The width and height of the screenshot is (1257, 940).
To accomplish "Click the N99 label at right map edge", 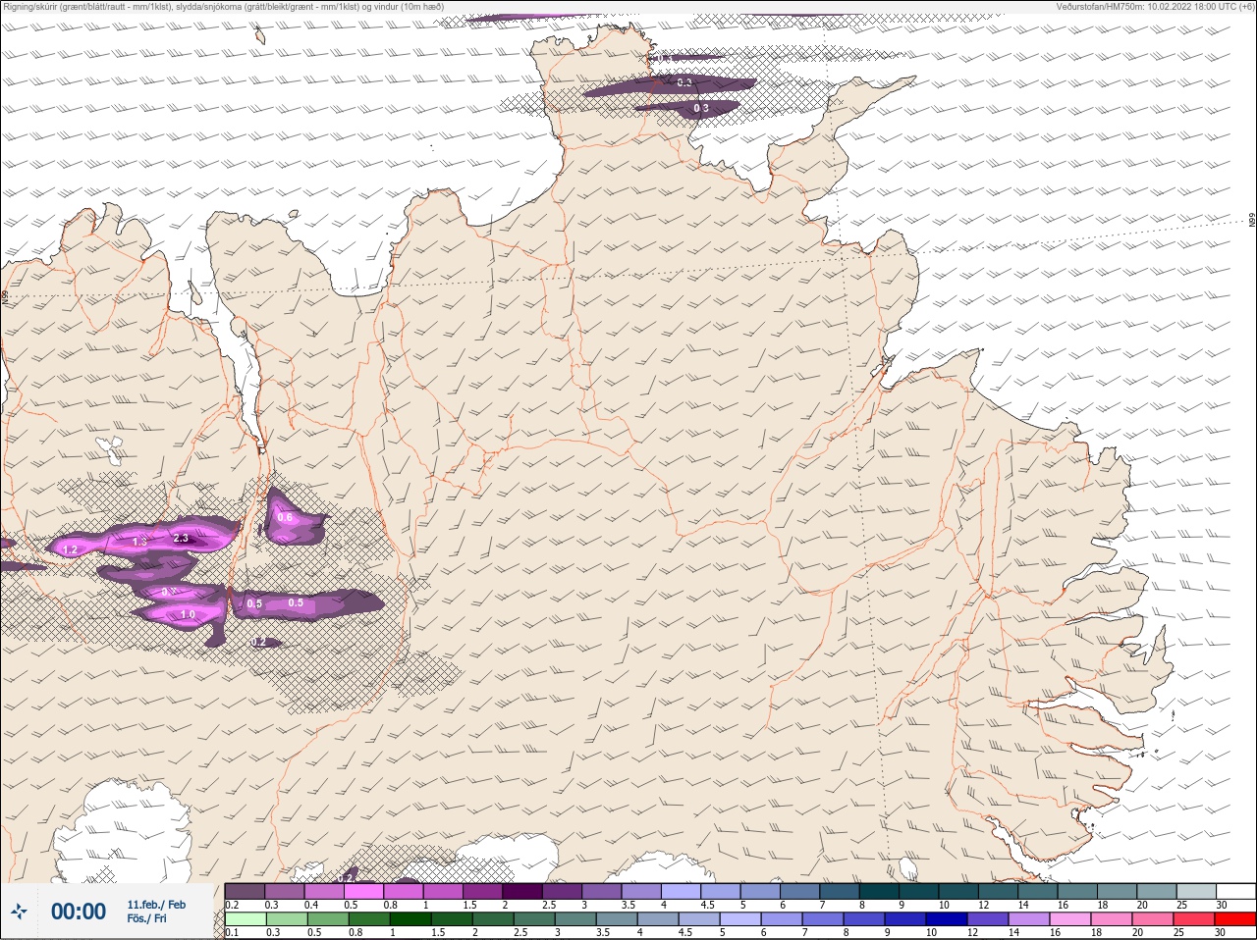I will pos(1252,221).
